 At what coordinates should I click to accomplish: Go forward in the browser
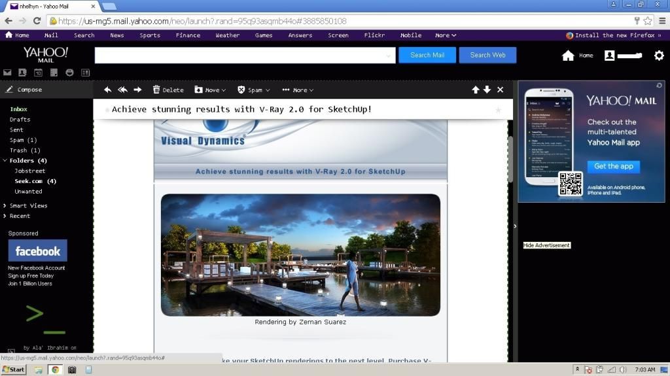click(x=23, y=20)
